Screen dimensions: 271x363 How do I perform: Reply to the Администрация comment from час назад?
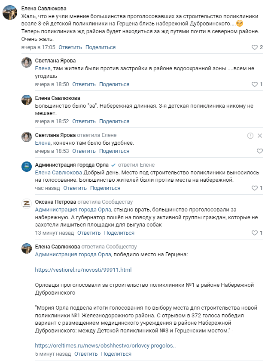(75, 188)
